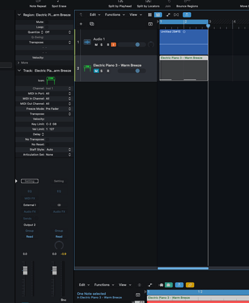Open tracks area Functions menu
This screenshot has height=303, width=249.
tap(115, 15)
